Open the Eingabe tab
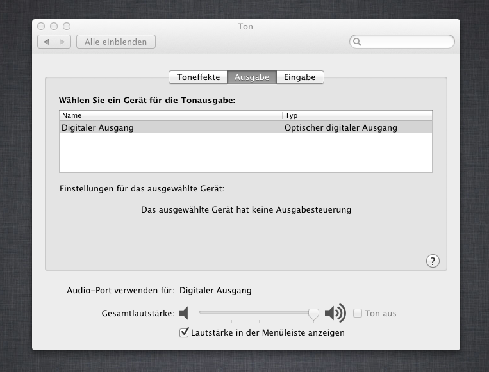 (300, 77)
